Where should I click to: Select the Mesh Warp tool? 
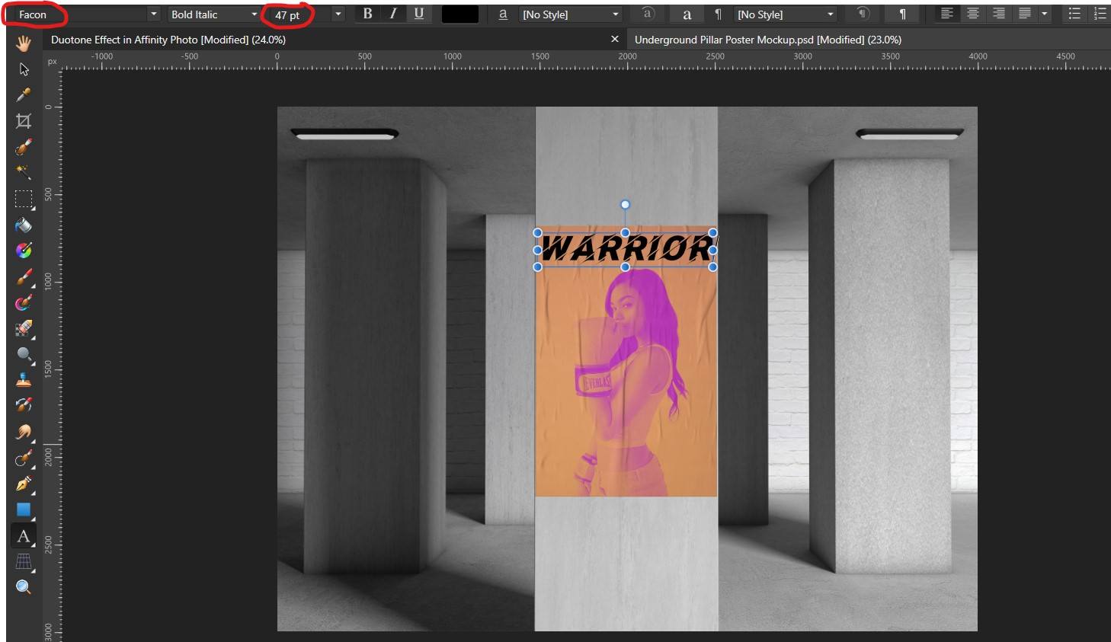click(x=24, y=561)
